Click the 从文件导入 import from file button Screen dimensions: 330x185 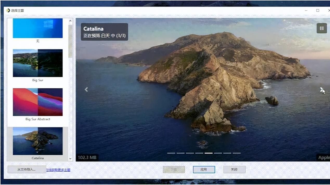27,169
